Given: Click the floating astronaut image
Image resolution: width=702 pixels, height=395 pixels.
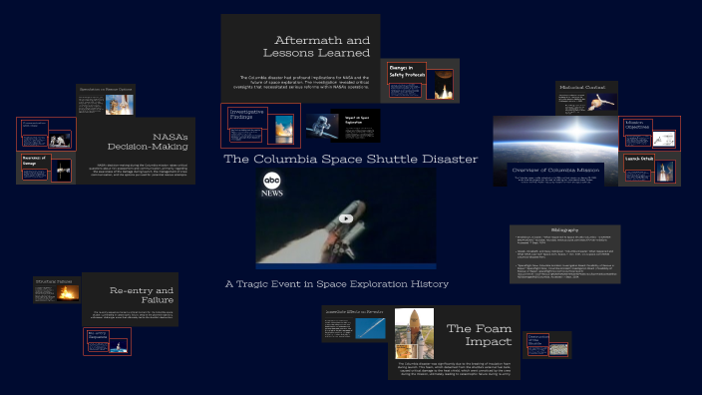Looking at the screenshot, I should pos(322,127).
